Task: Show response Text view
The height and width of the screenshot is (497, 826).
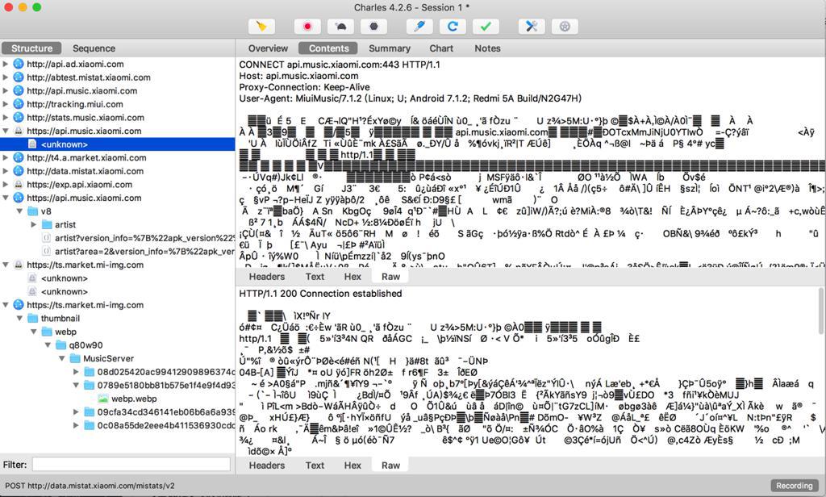Action: 315,466
